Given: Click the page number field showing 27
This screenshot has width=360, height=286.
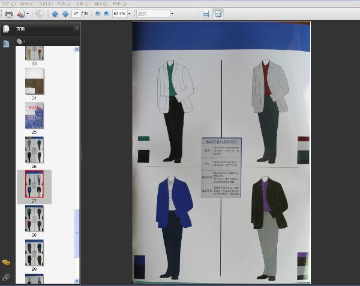Looking at the screenshot, I should 76,14.
